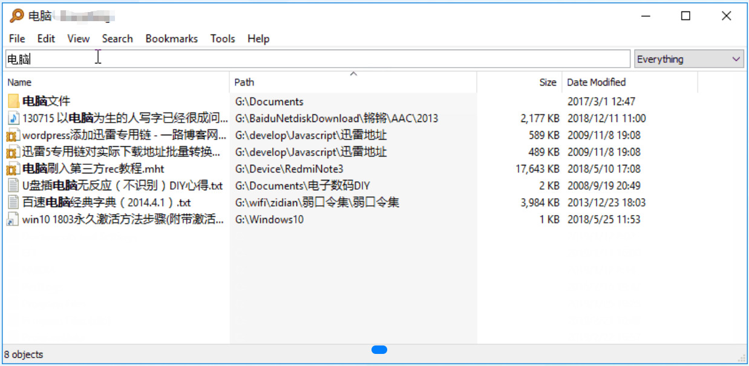This screenshot has width=749, height=366.
Task: Click the 8 objects status bar text
Action: pyautogui.click(x=24, y=355)
